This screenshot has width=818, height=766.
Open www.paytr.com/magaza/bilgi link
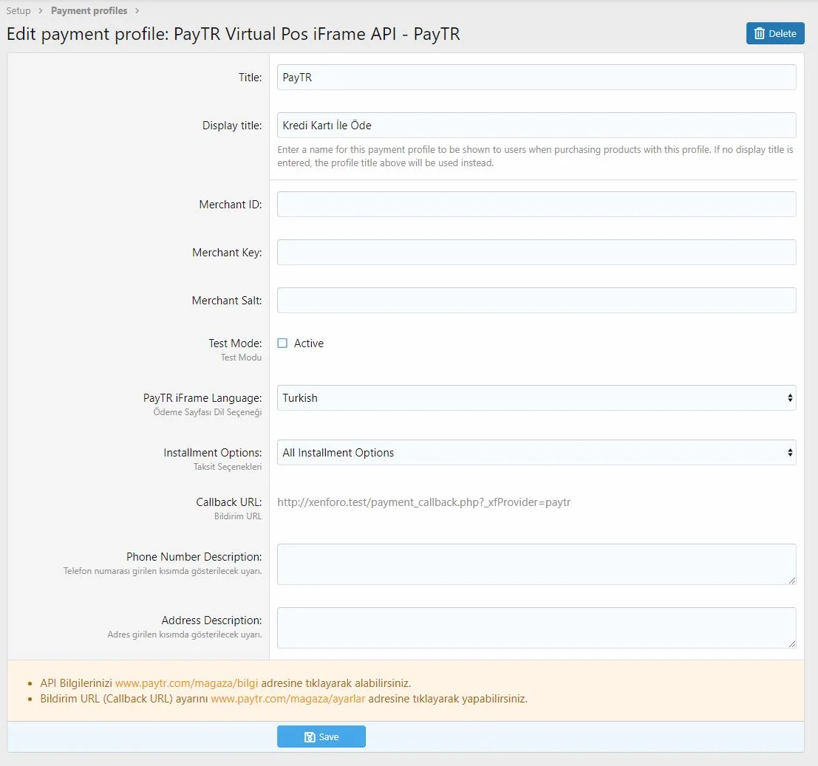click(187, 683)
